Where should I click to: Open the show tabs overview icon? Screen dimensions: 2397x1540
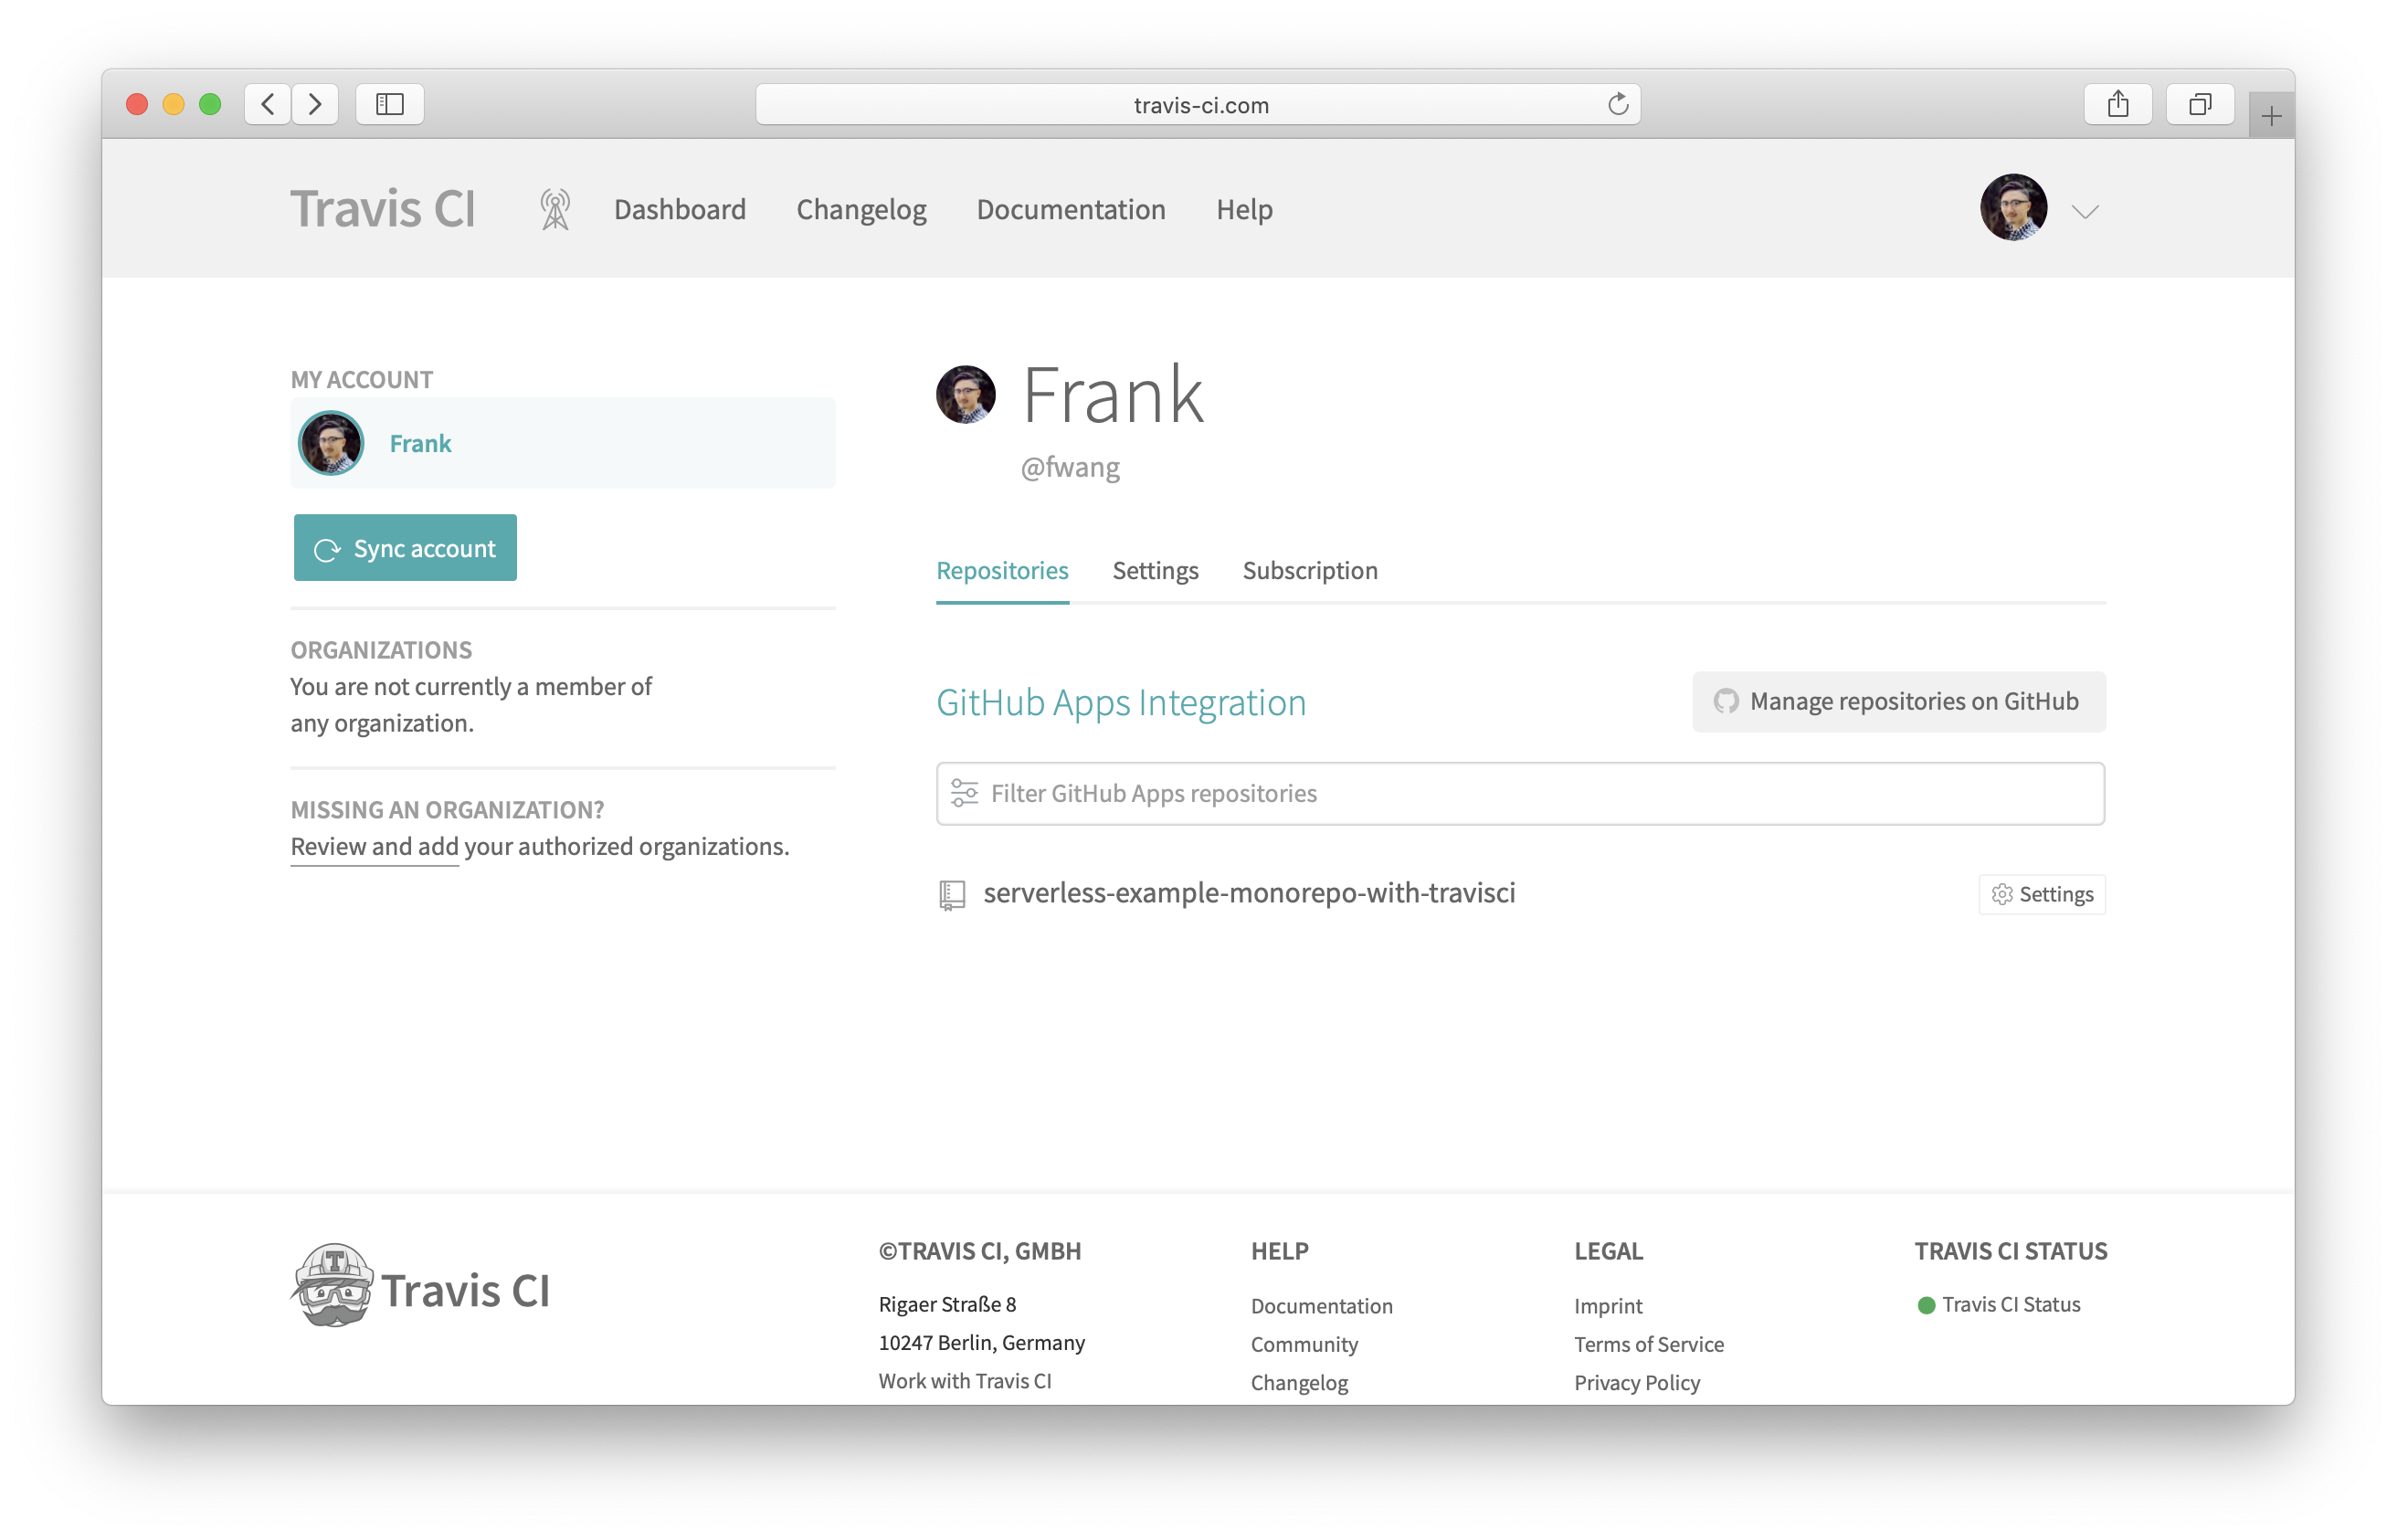pyautogui.click(x=2199, y=104)
